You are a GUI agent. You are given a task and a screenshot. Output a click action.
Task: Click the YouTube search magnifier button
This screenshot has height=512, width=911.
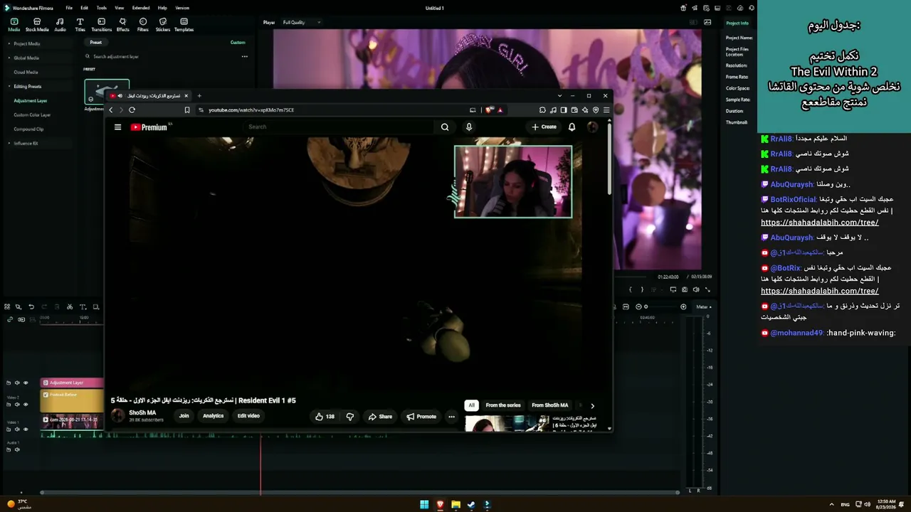coord(445,127)
